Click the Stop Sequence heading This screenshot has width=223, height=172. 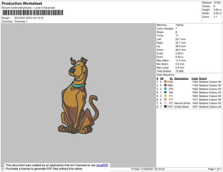point(165,75)
